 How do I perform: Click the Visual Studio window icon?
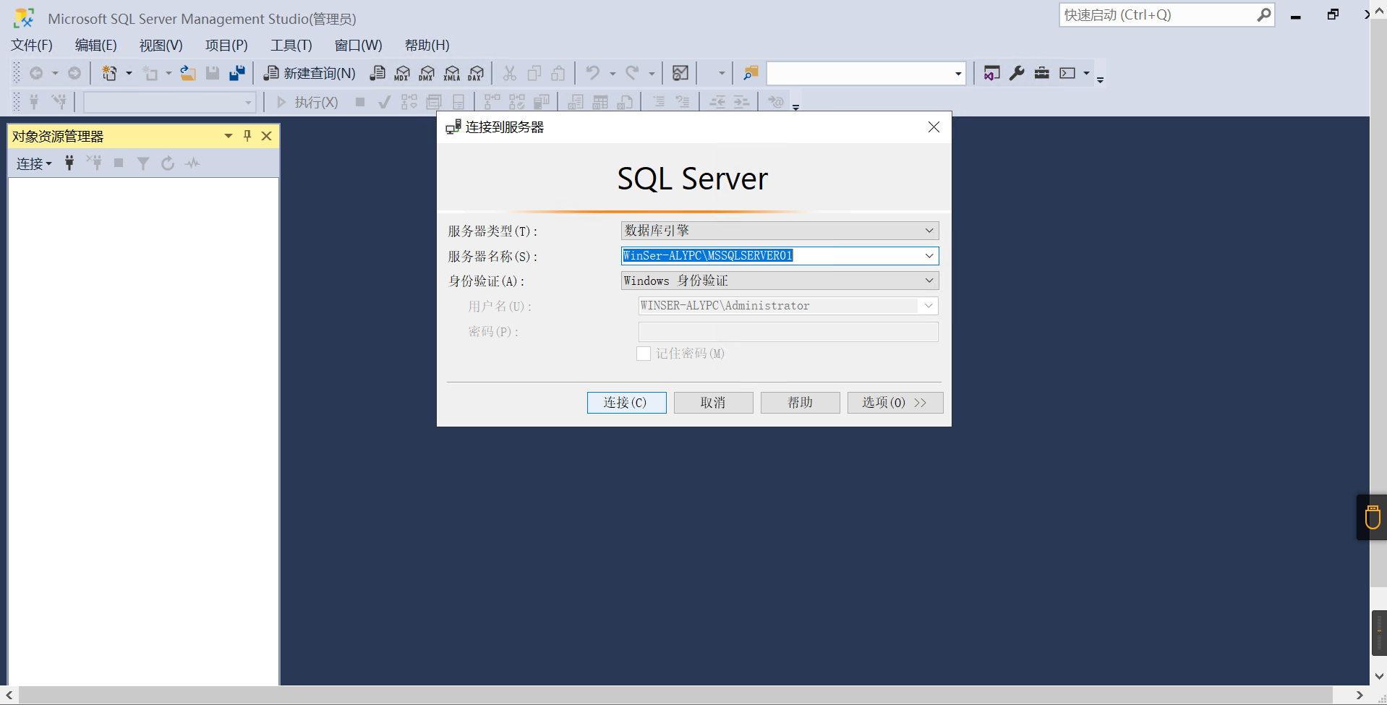992,73
